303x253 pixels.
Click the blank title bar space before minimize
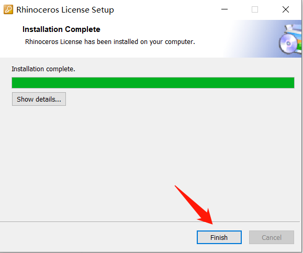[x=166, y=9]
